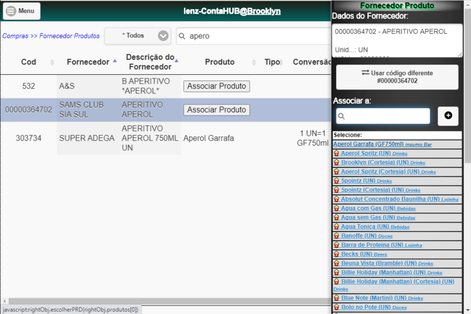Click the 'SUPER ADEGA' supplier cell
This screenshot has height=314, width=471.
click(x=87, y=138)
